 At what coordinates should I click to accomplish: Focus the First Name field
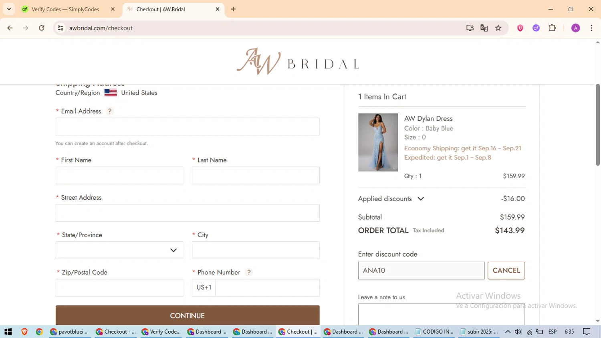click(119, 176)
